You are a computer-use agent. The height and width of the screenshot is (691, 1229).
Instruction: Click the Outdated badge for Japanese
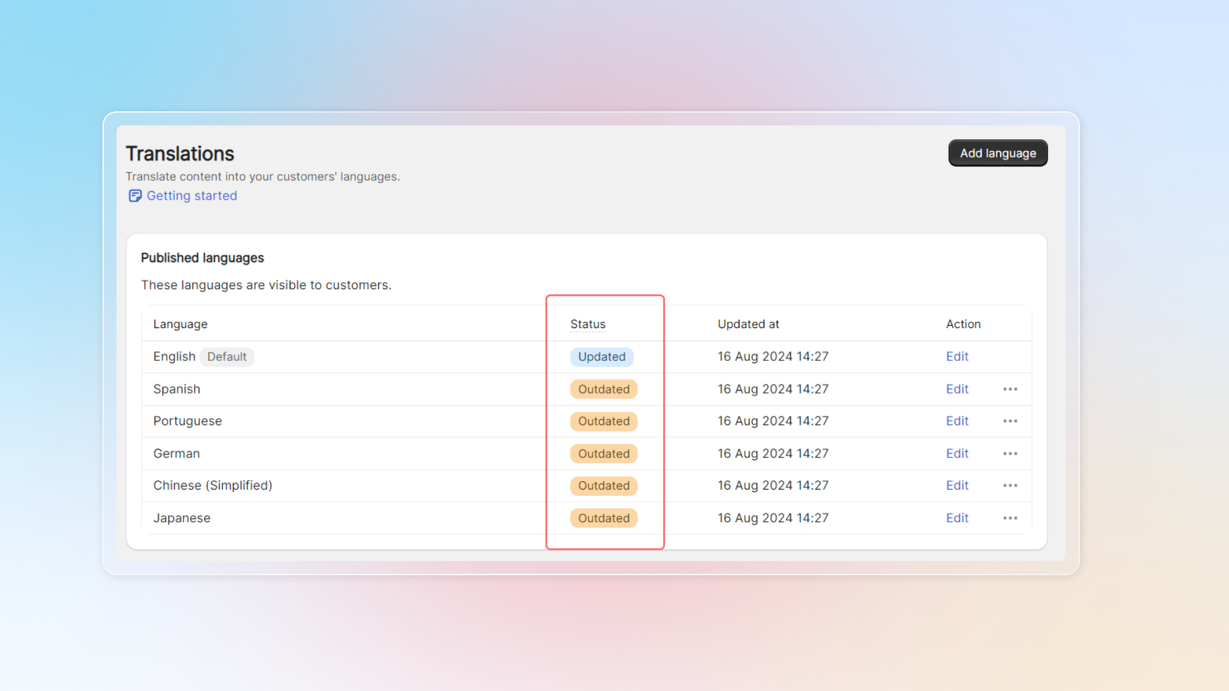point(604,518)
